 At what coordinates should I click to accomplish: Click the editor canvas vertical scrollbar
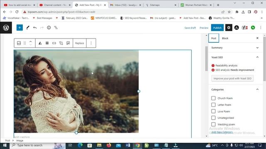tap(207, 59)
